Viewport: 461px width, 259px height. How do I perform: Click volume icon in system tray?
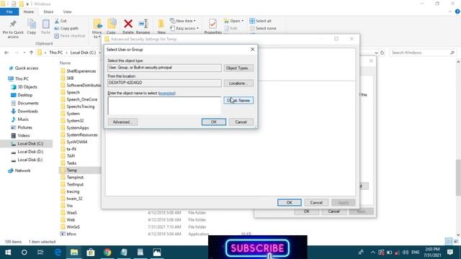[x=405, y=253]
